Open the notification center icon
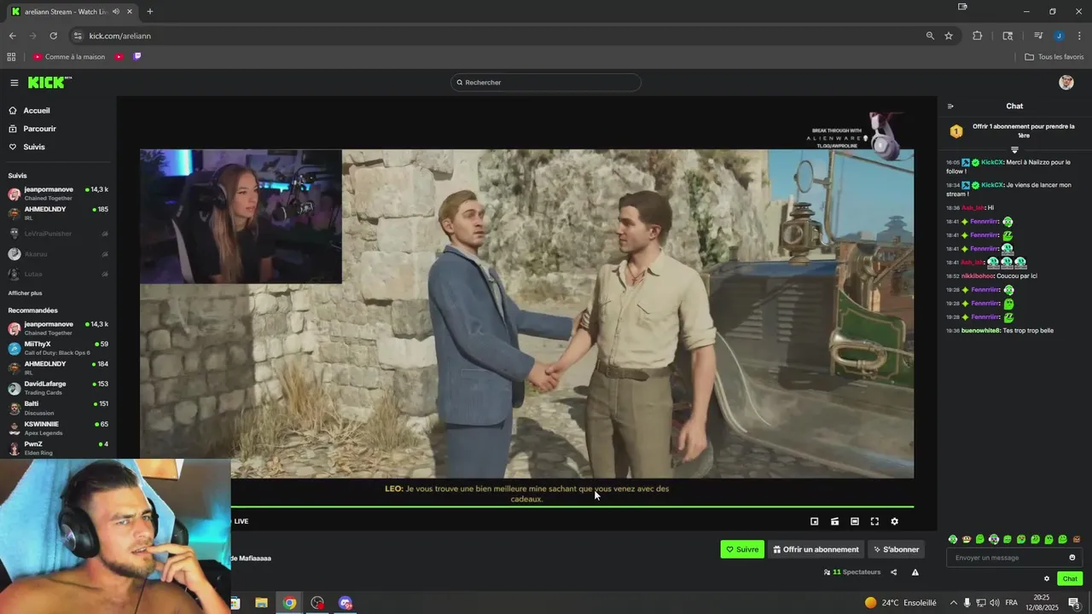This screenshot has height=614, width=1092. (x=1074, y=603)
